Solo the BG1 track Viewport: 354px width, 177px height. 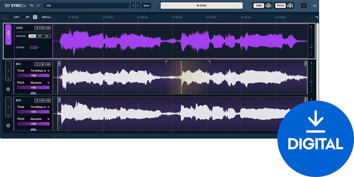tap(37, 64)
